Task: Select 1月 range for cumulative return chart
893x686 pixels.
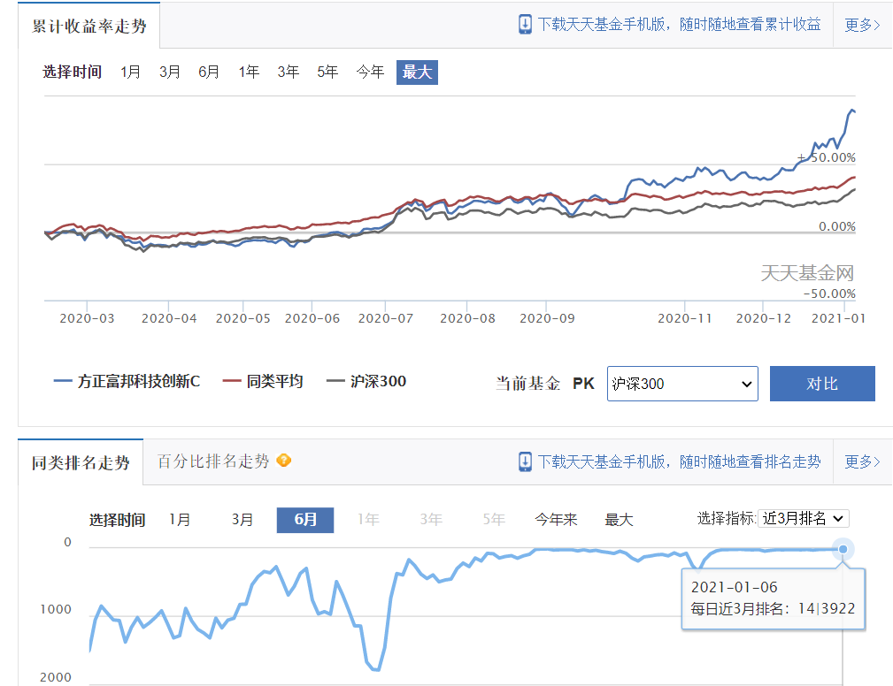Action: coord(130,72)
